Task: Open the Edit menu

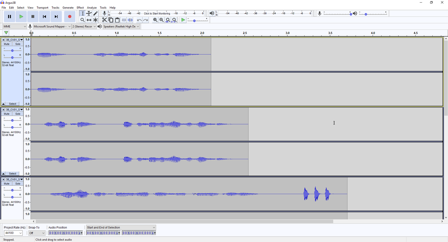Action: coord(12,7)
